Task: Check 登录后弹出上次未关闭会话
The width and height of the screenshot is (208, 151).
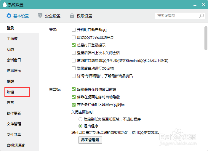Action: (x=73, y=53)
